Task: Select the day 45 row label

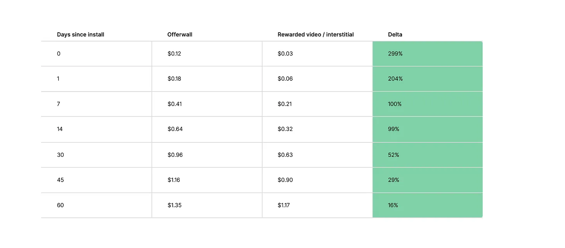Action: point(60,180)
